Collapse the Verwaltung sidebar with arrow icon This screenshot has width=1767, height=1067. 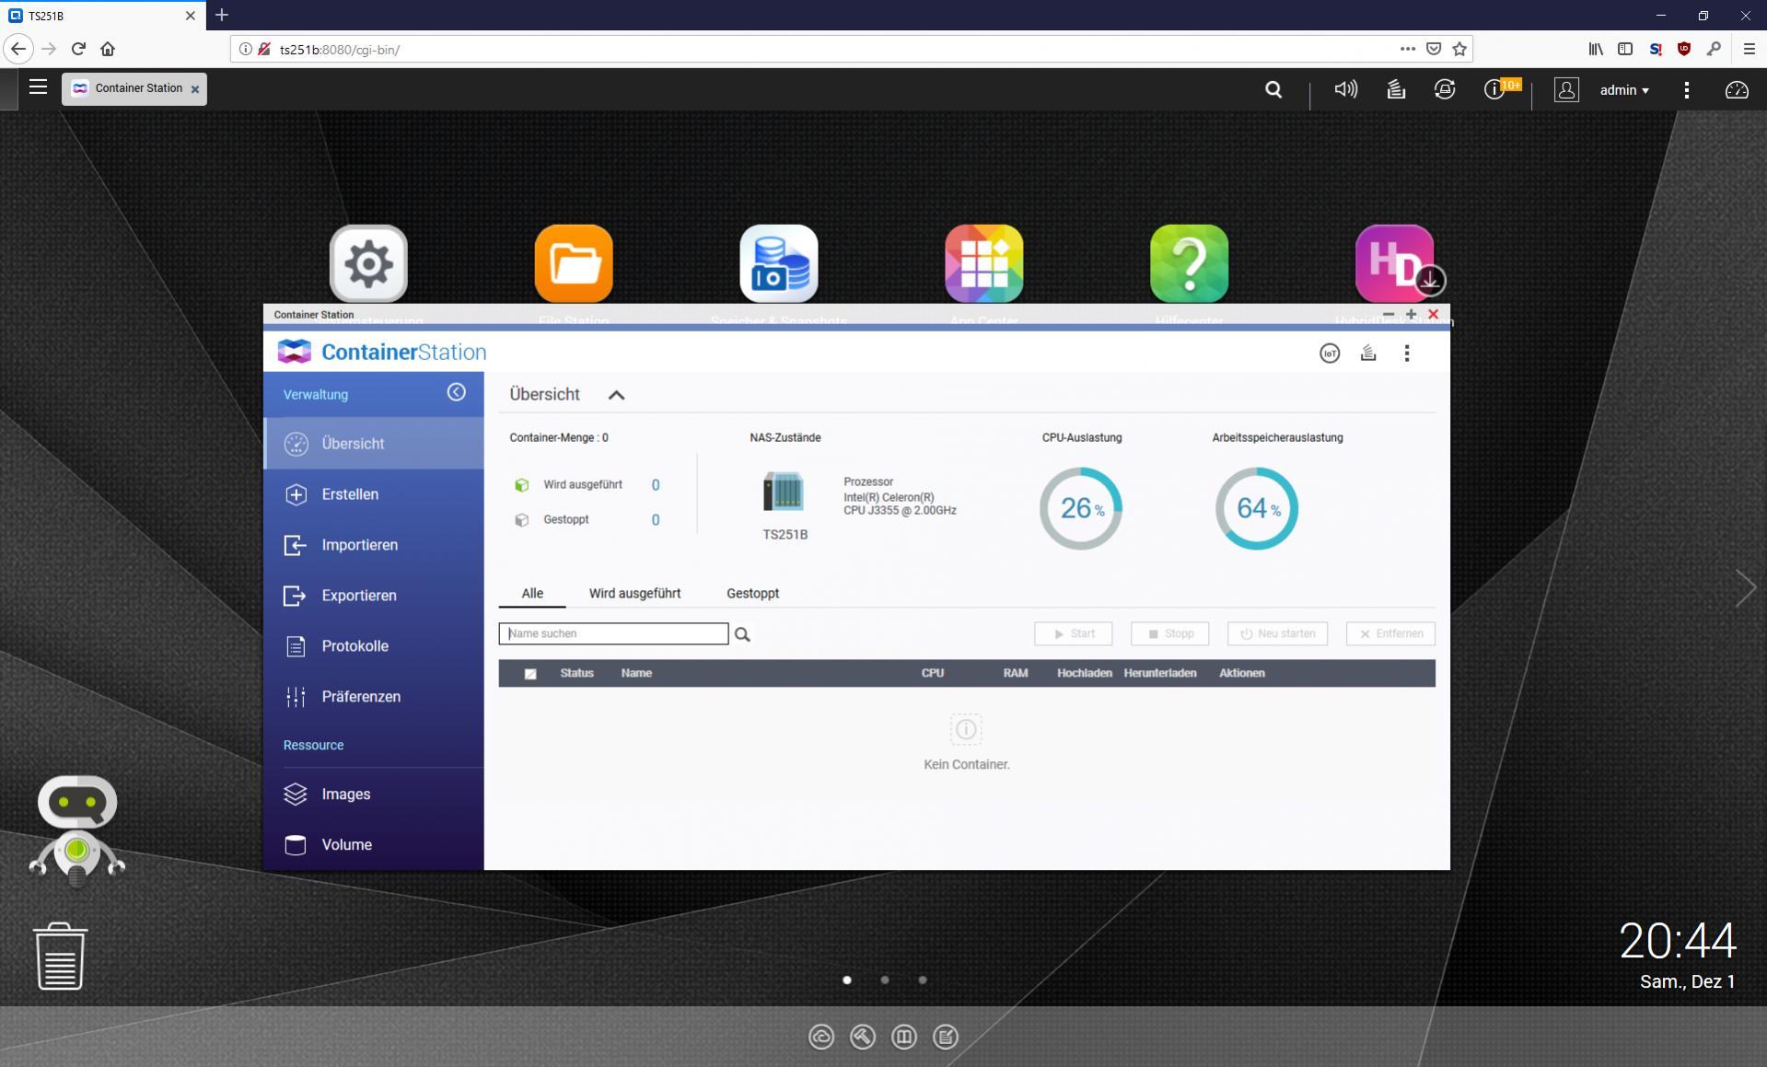[457, 393]
